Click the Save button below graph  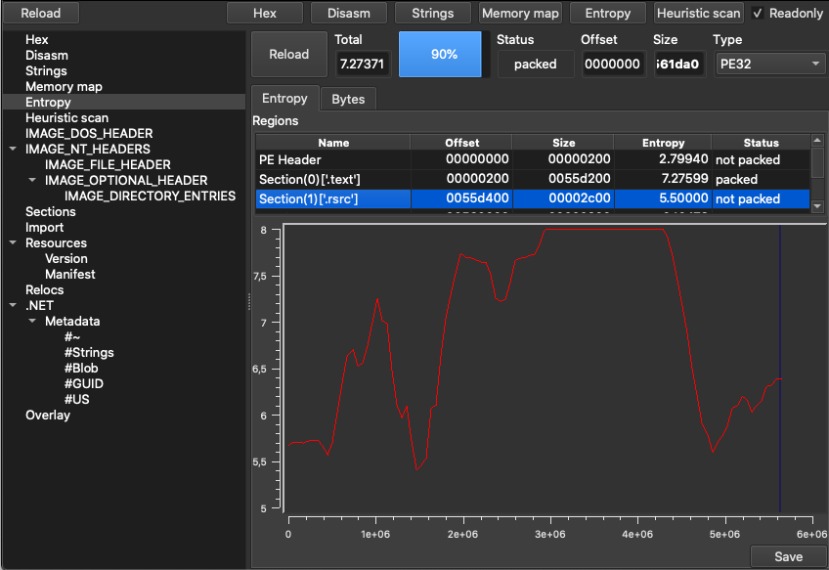(788, 556)
